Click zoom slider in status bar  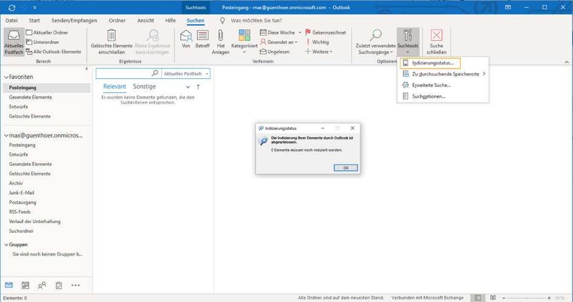click(526, 298)
